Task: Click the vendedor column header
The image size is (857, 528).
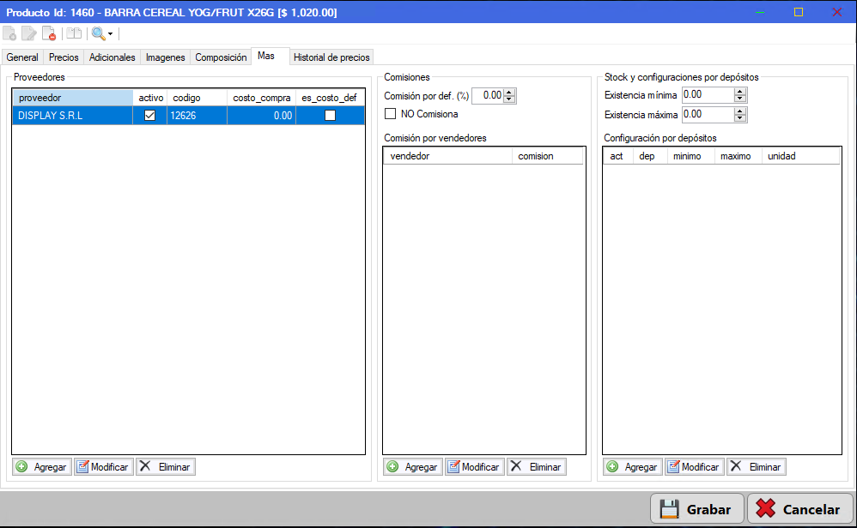Action: [x=448, y=156]
